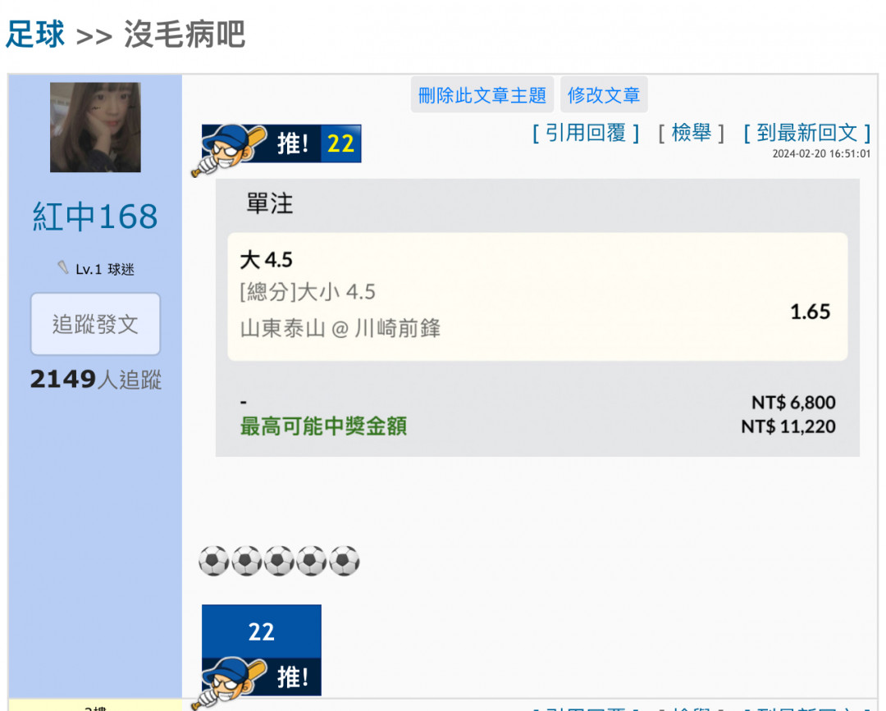Image resolution: width=886 pixels, height=711 pixels.
Task: Click the blue 22 counter box at the bottom
Action: [x=262, y=631]
